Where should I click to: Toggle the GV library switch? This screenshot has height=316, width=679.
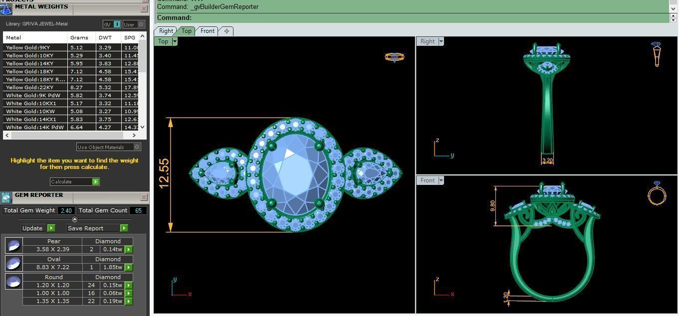112,24
